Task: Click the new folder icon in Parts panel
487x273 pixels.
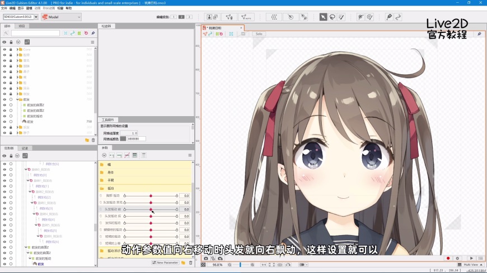Action: pyautogui.click(x=87, y=140)
